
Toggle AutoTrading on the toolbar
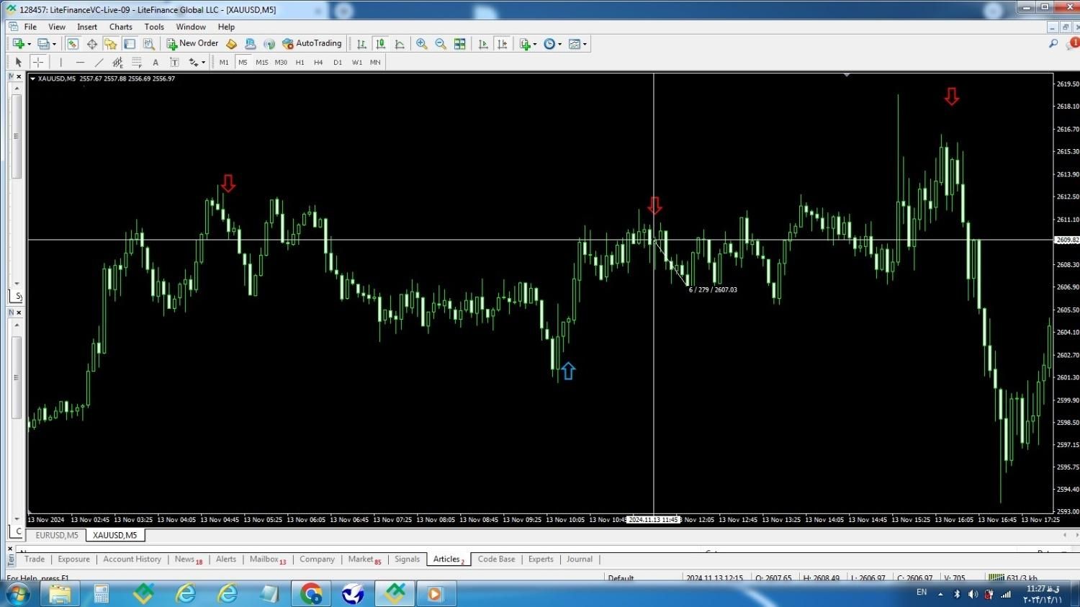tap(312, 44)
